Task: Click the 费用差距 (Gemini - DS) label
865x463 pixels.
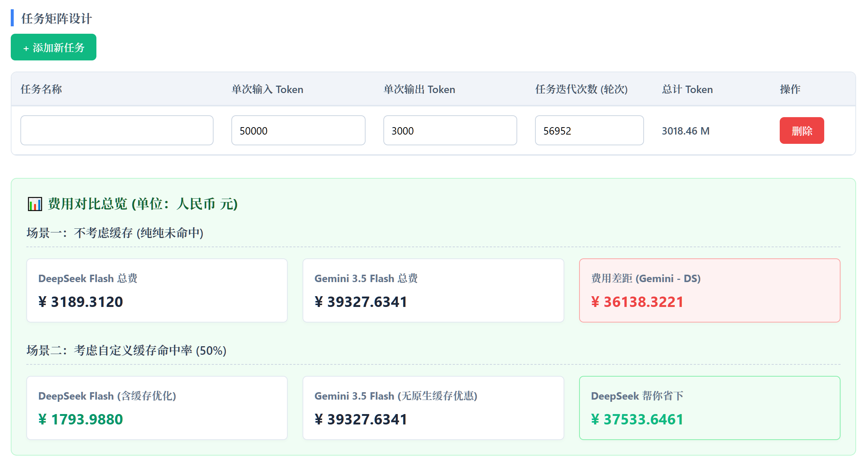Action: point(646,278)
